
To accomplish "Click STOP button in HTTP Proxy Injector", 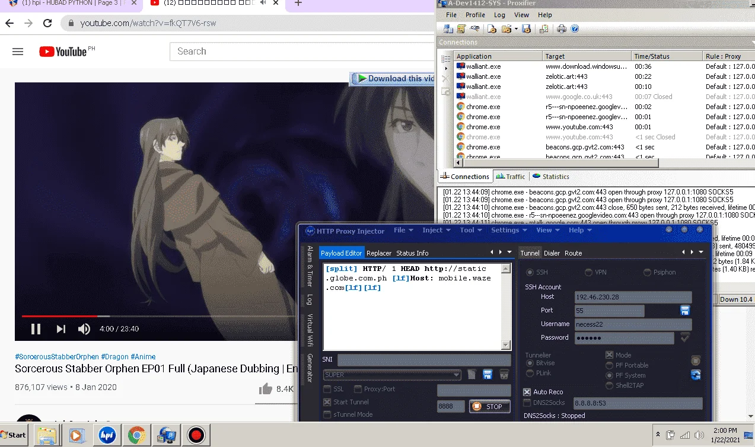I will pos(489,407).
